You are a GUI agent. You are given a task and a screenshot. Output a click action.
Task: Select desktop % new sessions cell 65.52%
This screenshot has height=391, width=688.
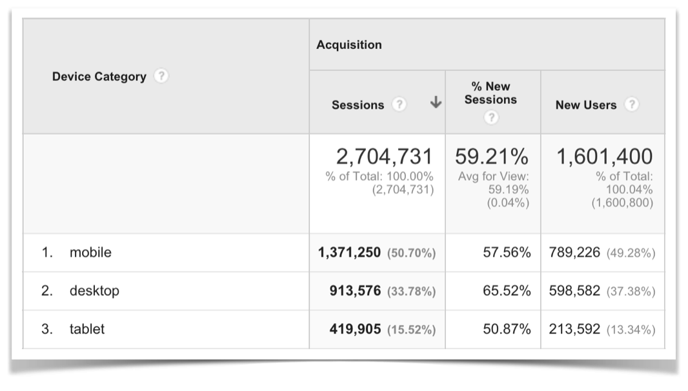coord(507,291)
